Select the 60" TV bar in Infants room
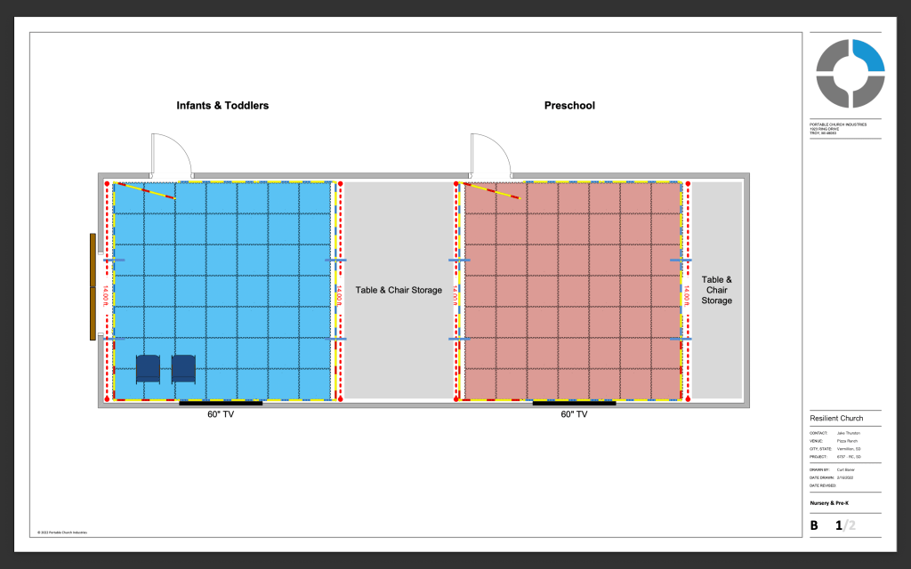The image size is (911, 569). pyautogui.click(x=221, y=404)
